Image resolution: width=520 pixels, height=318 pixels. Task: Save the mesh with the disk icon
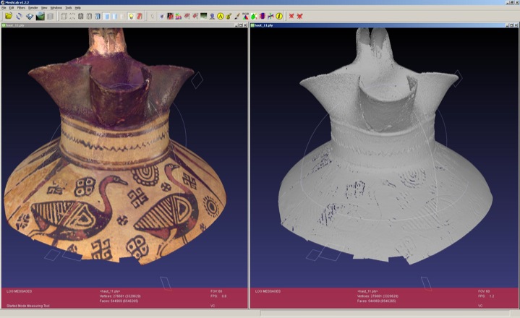[30, 16]
